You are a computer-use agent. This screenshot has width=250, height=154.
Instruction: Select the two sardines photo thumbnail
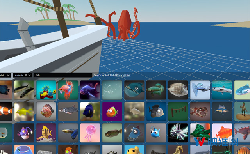(x=24, y=90)
